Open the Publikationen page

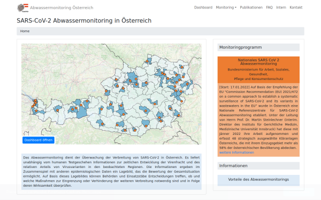click(x=251, y=7)
